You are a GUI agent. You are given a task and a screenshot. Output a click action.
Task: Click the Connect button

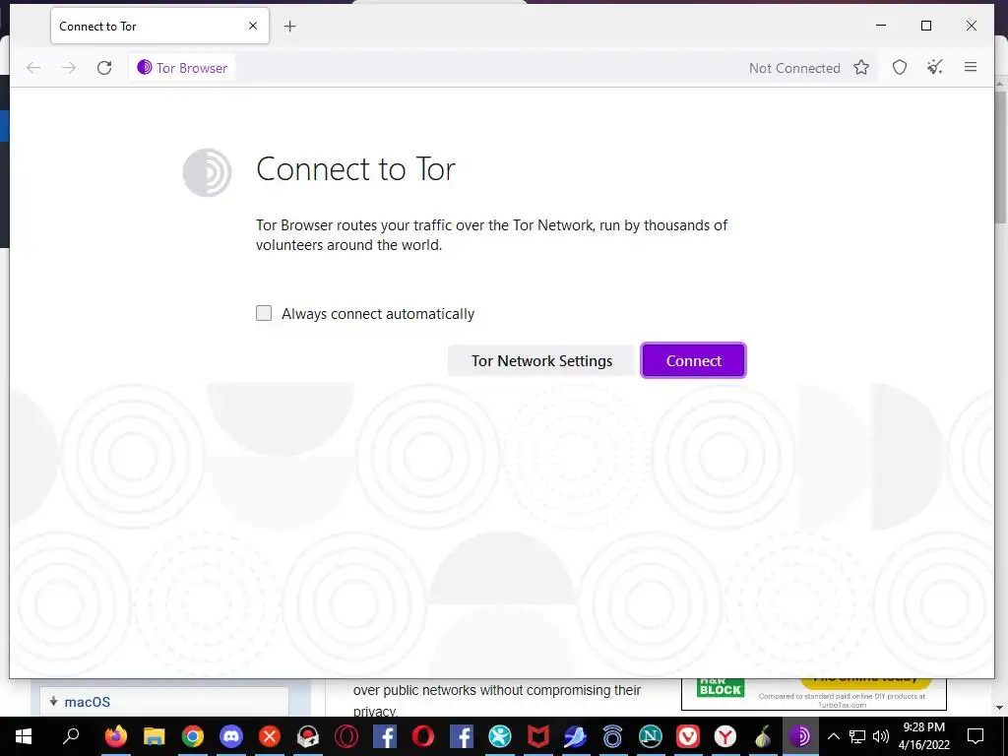693,360
